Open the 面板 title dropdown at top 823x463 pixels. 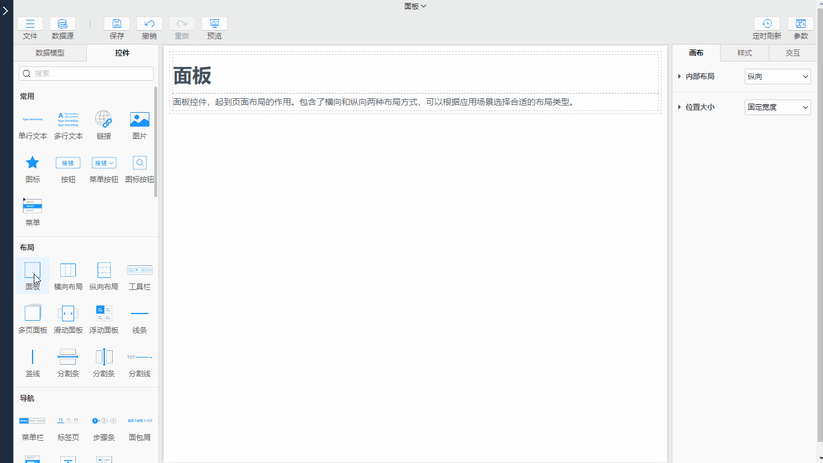[415, 6]
